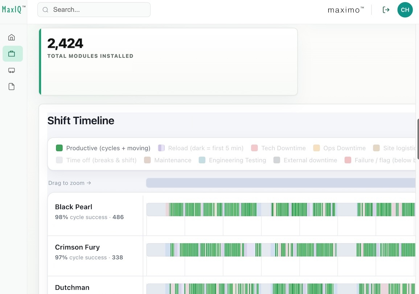
Task: Open the vehicle icon in sidebar
Action: pyautogui.click(x=12, y=70)
